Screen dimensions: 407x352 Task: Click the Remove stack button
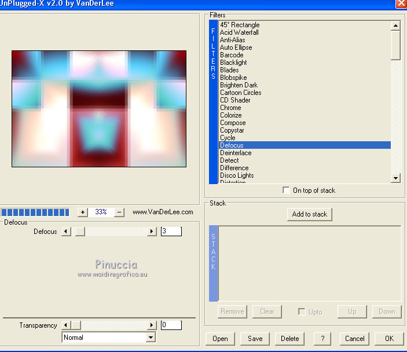tap(232, 311)
